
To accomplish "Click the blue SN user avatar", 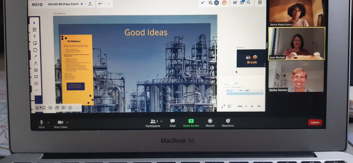I will [x=217, y=3].
